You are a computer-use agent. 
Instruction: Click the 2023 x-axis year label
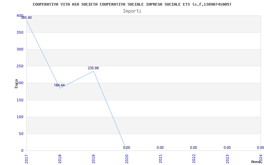pyautogui.click(x=227, y=159)
